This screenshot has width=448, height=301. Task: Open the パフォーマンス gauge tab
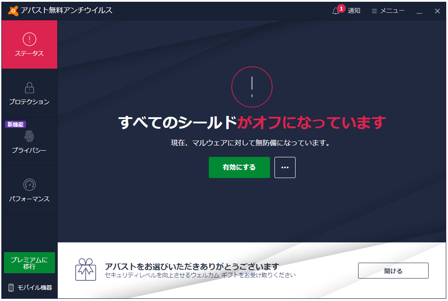30,190
